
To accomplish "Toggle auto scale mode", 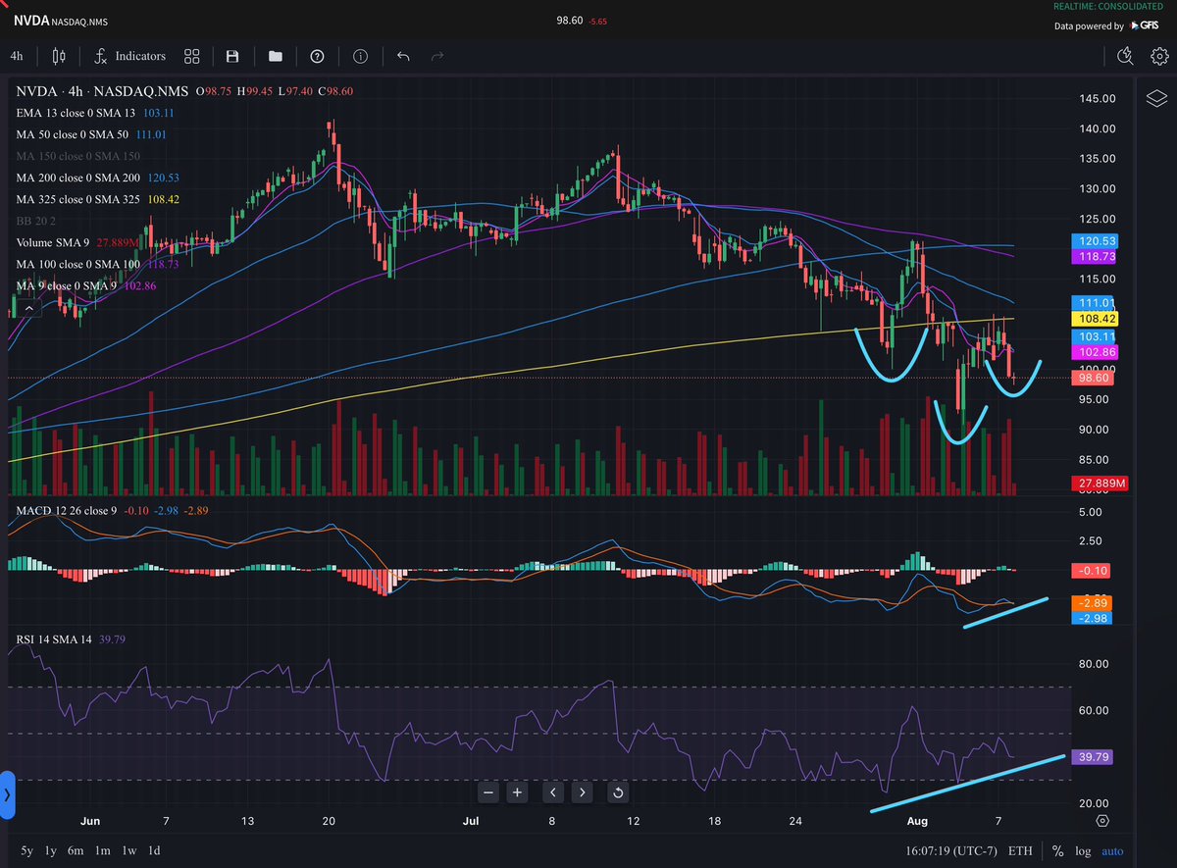I will 1112,851.
